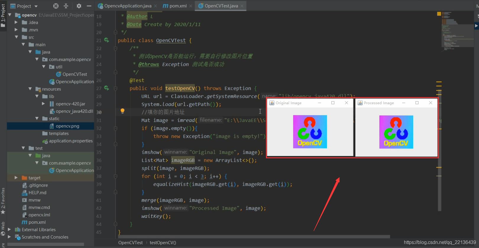Fold the testOpenCV method at line 27
479x248 pixels.
point(116,88)
